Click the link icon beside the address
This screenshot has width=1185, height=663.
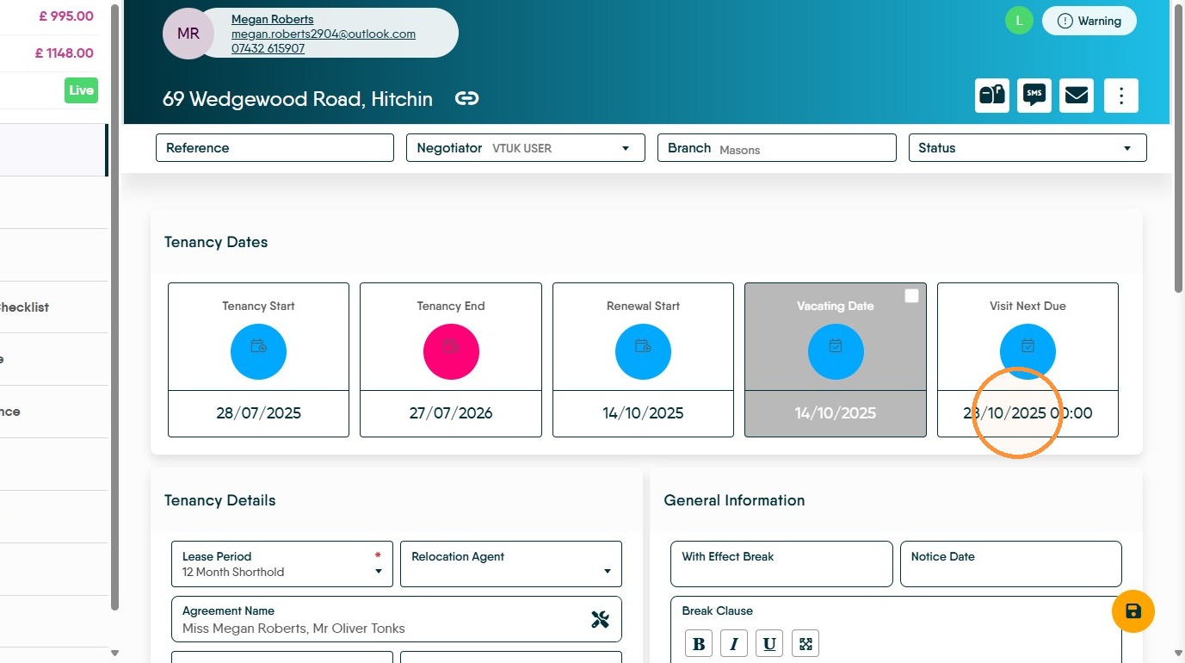click(466, 98)
